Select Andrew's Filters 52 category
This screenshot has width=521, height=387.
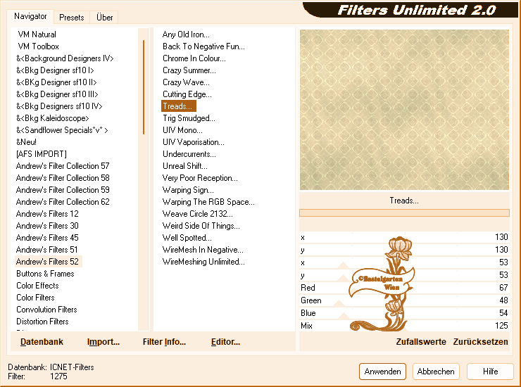pyautogui.click(x=48, y=262)
